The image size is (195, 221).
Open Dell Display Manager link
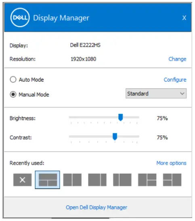[96, 207]
